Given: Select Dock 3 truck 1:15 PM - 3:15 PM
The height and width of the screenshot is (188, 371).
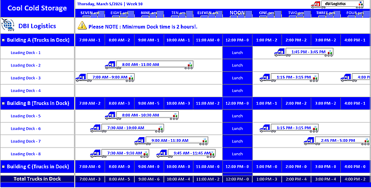Looking at the screenshot, I should pos(289,77).
